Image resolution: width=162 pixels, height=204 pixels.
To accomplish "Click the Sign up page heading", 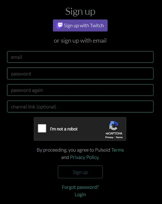I will [x=80, y=11].
